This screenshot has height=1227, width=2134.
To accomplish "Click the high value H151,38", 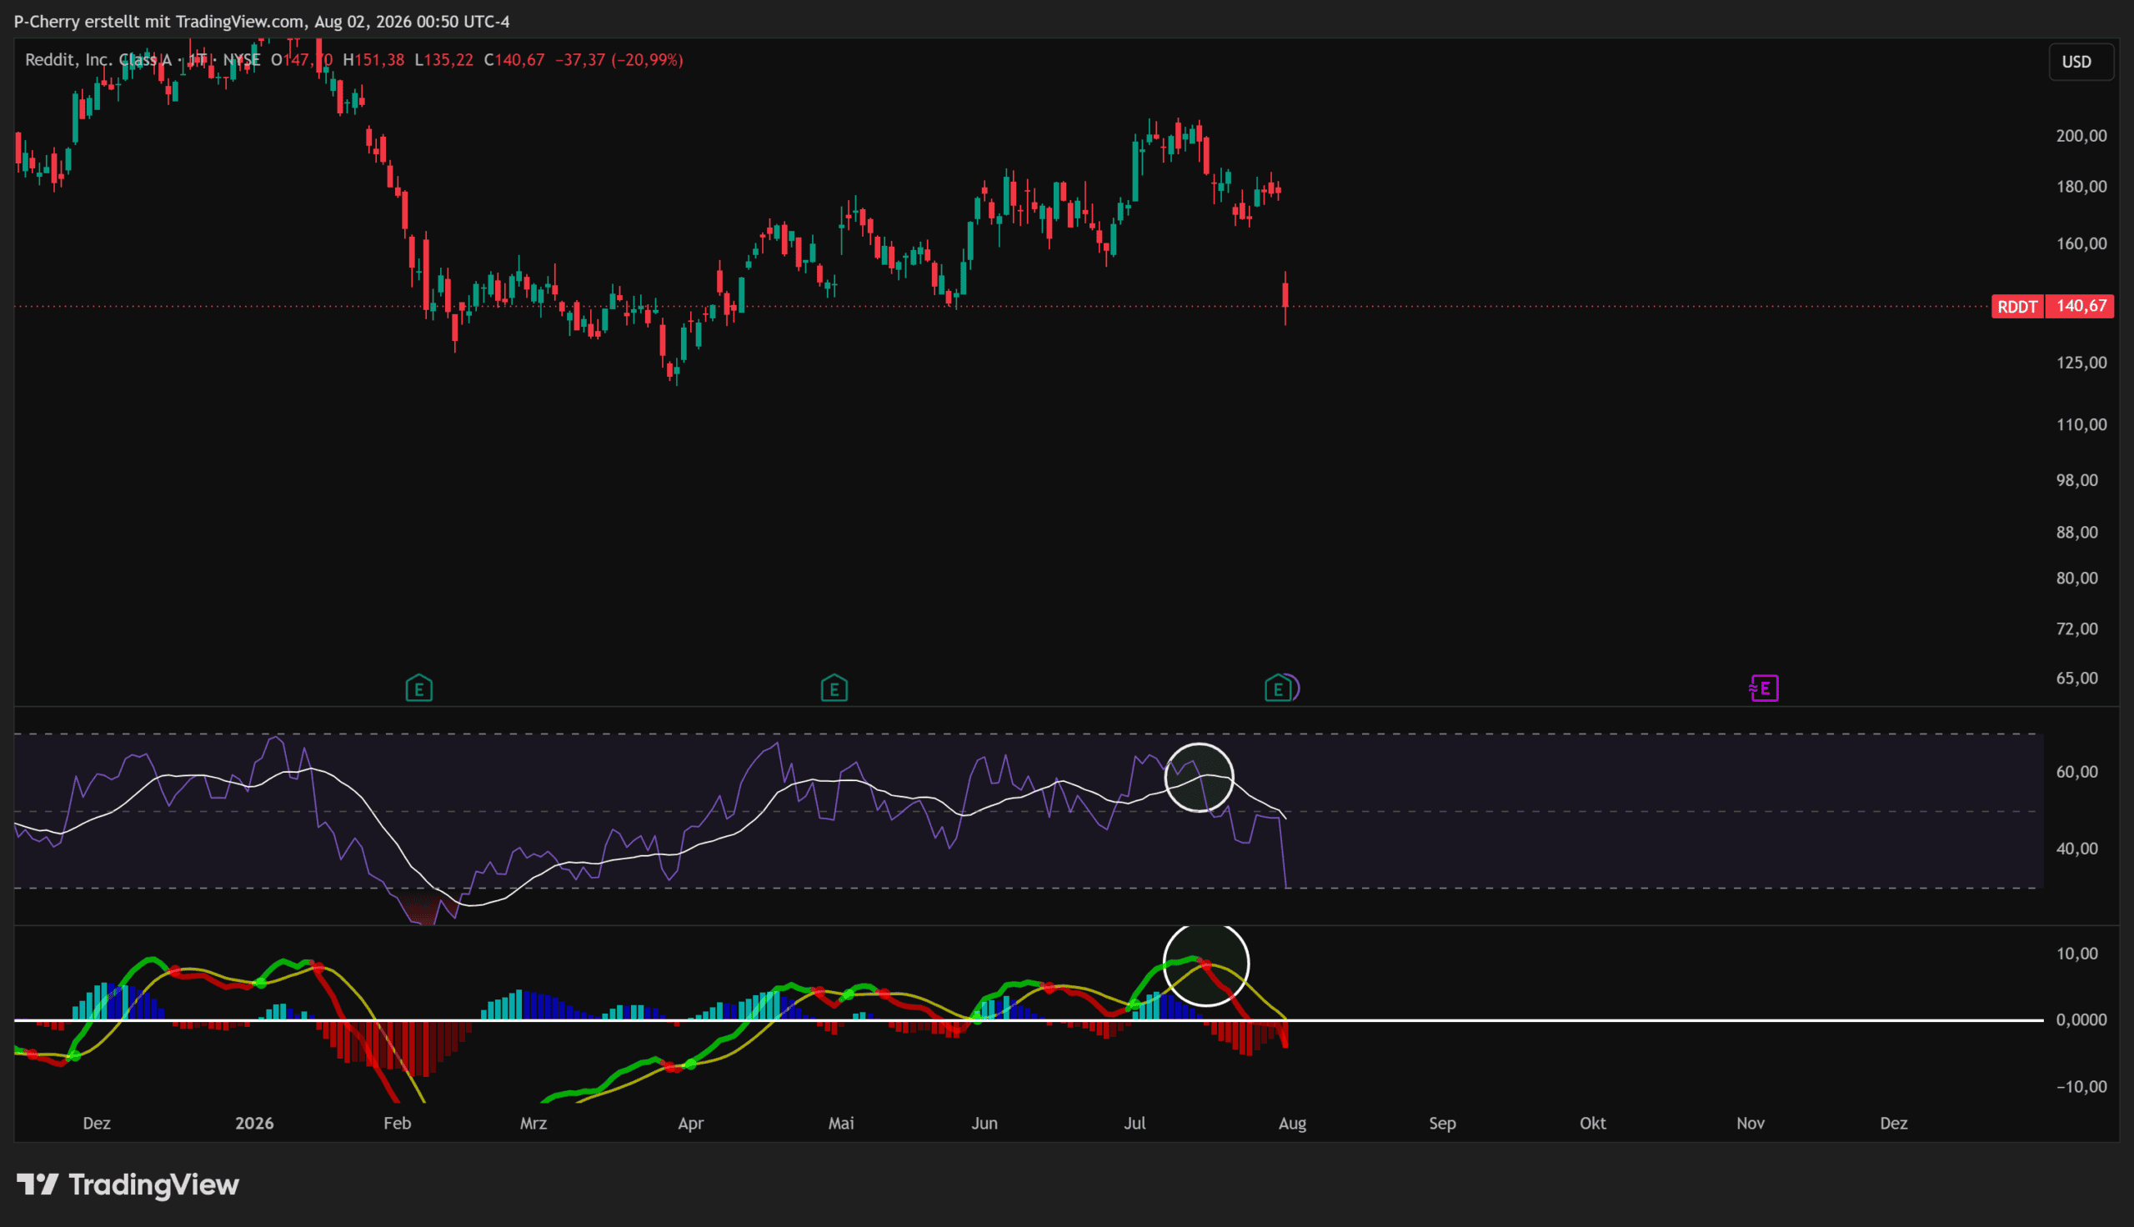I will 373,60.
